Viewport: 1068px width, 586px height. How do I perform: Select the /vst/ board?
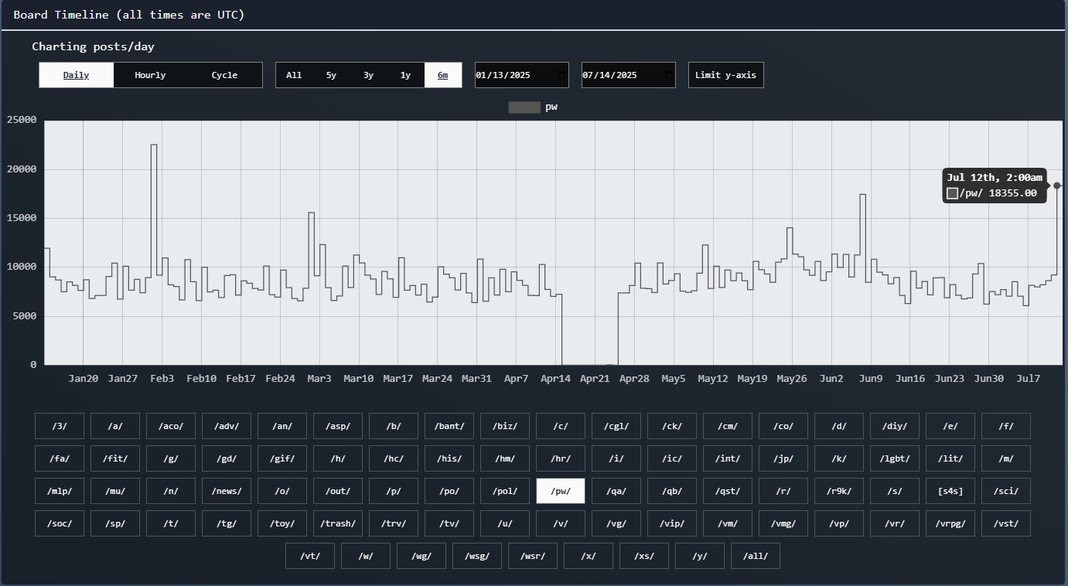pyautogui.click(x=1006, y=523)
